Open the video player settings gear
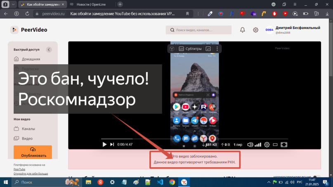The image size is (333, 187). point(267,145)
